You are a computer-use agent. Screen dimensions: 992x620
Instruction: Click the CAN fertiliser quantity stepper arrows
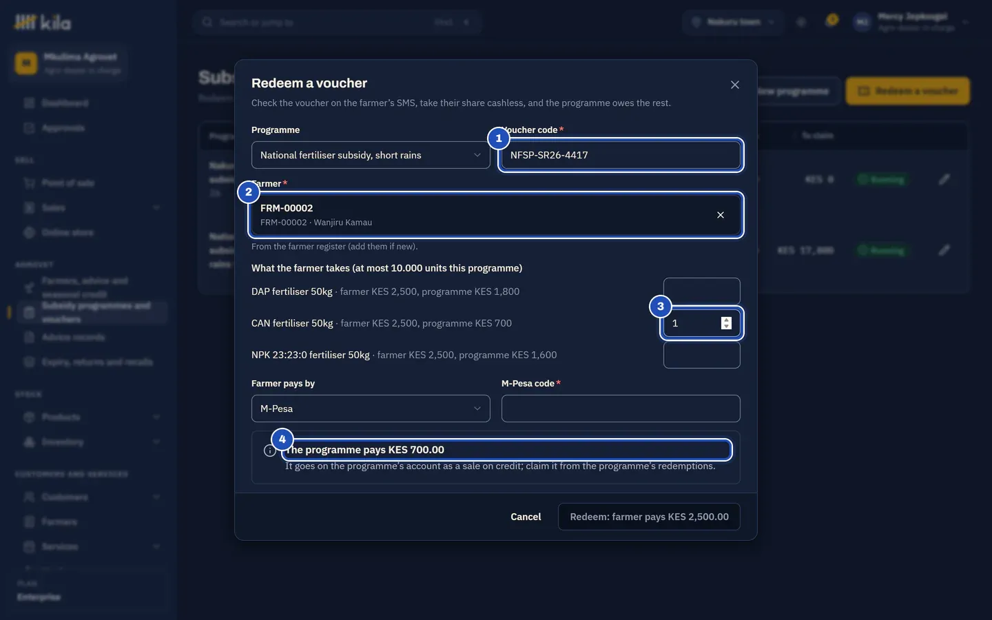click(x=726, y=323)
